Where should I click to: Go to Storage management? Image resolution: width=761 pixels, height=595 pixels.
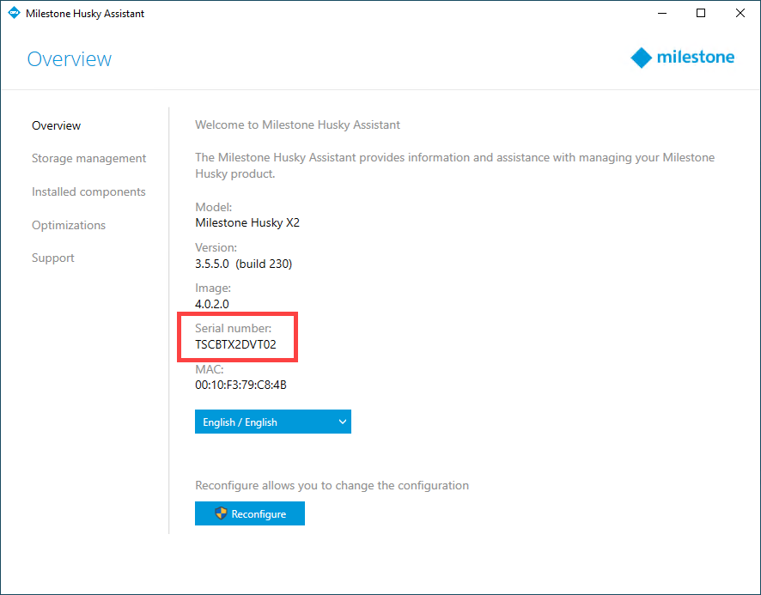[88, 159]
